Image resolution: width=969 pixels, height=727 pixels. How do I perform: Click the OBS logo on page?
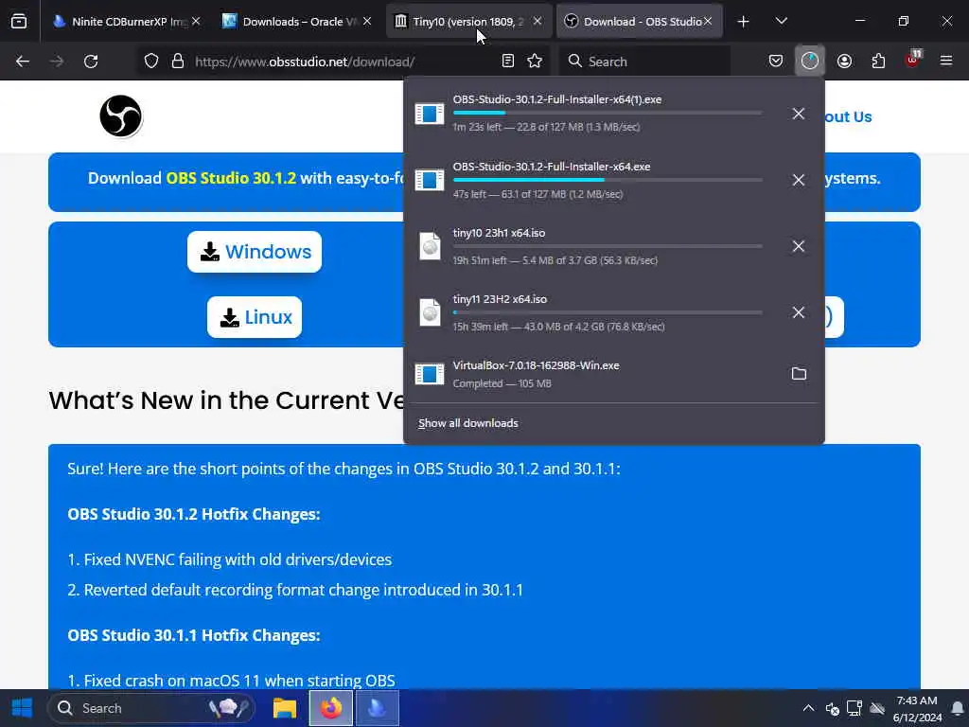pyautogui.click(x=121, y=116)
